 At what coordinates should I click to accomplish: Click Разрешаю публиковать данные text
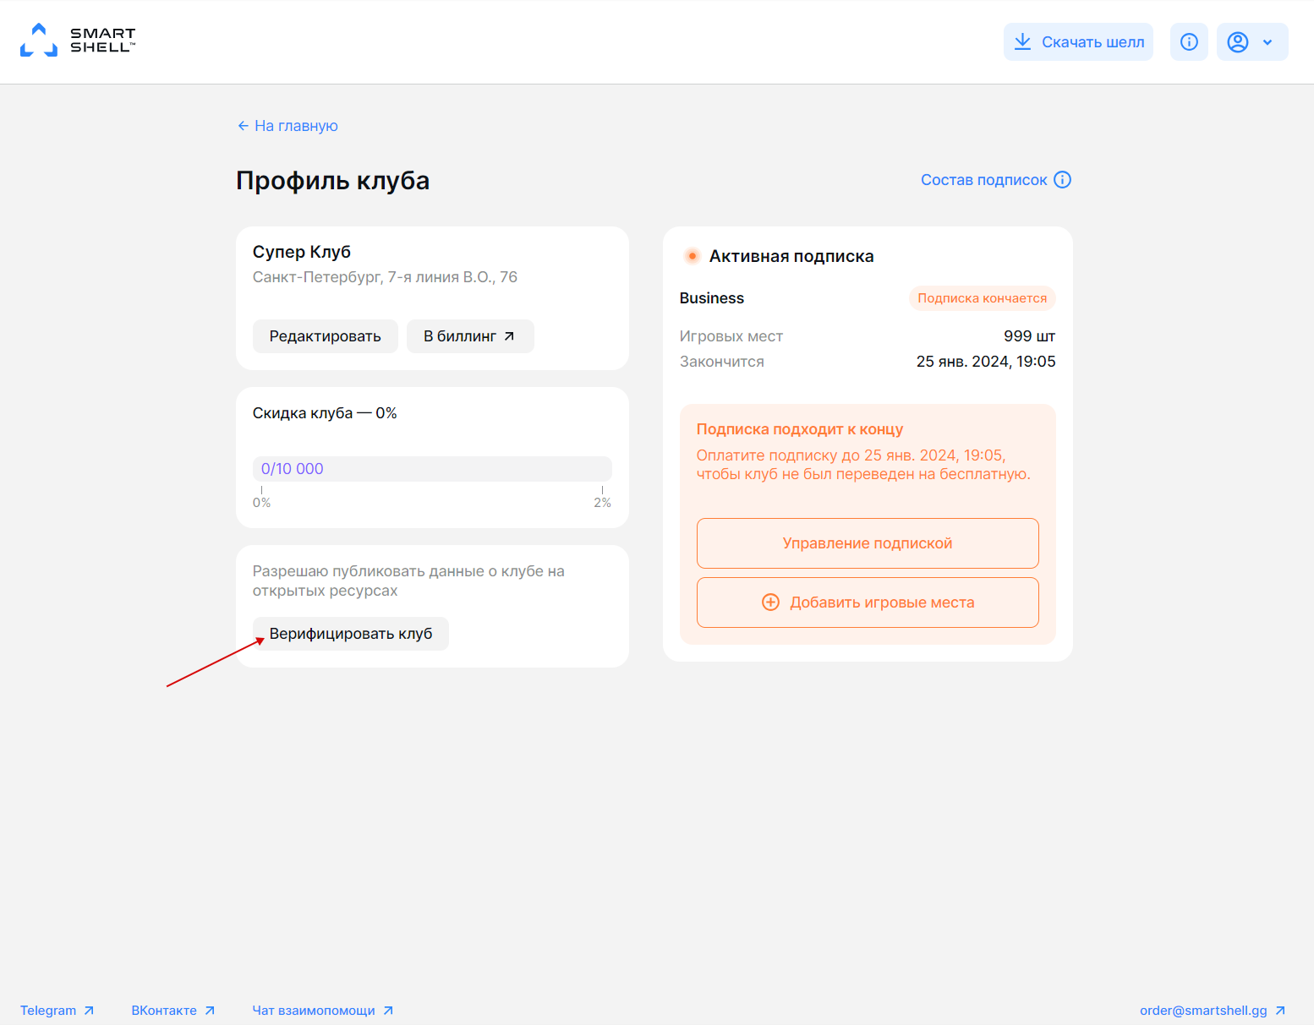click(408, 581)
